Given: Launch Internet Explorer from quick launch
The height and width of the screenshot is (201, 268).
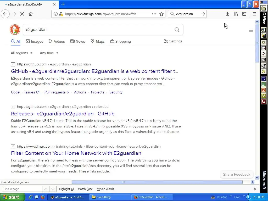Looking at the screenshot, I should point(31,197).
